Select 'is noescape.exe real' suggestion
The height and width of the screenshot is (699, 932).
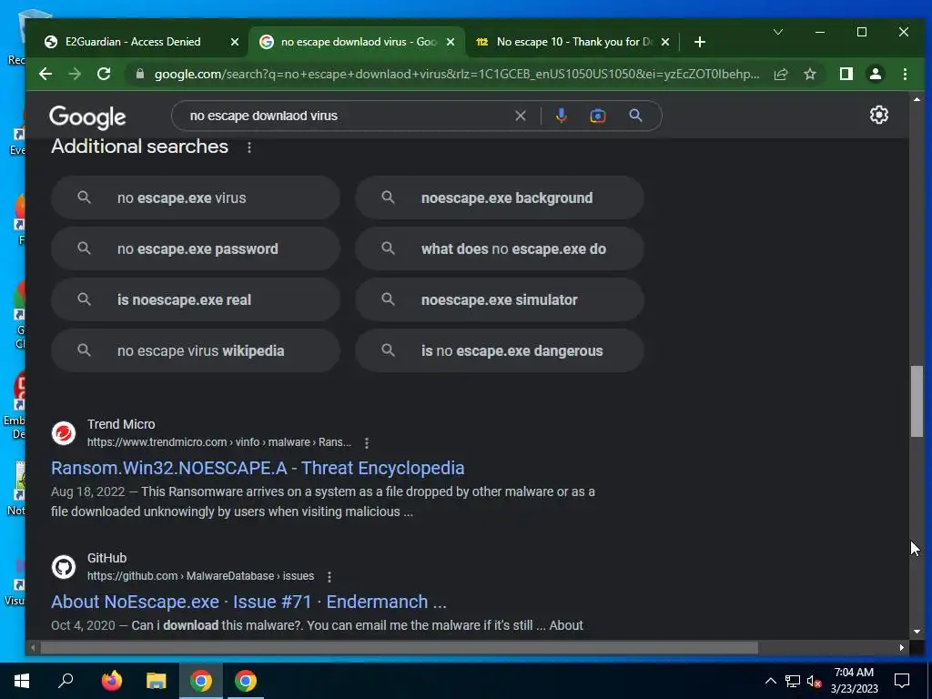pyautogui.click(x=196, y=300)
